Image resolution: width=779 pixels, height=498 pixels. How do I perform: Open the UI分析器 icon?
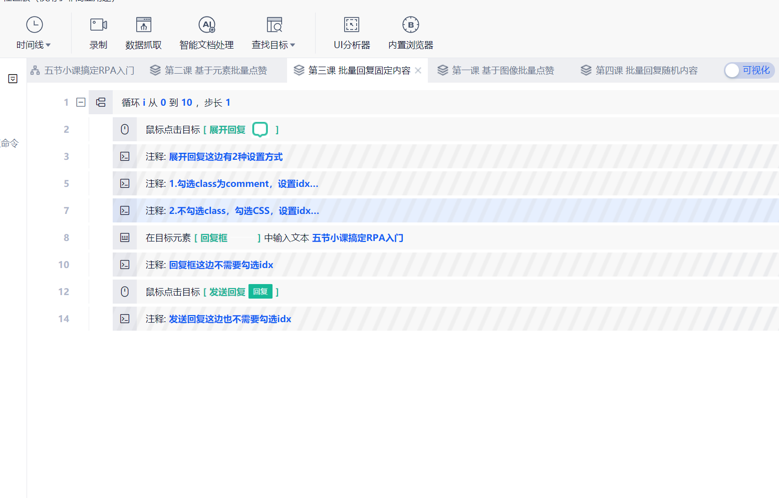point(352,25)
